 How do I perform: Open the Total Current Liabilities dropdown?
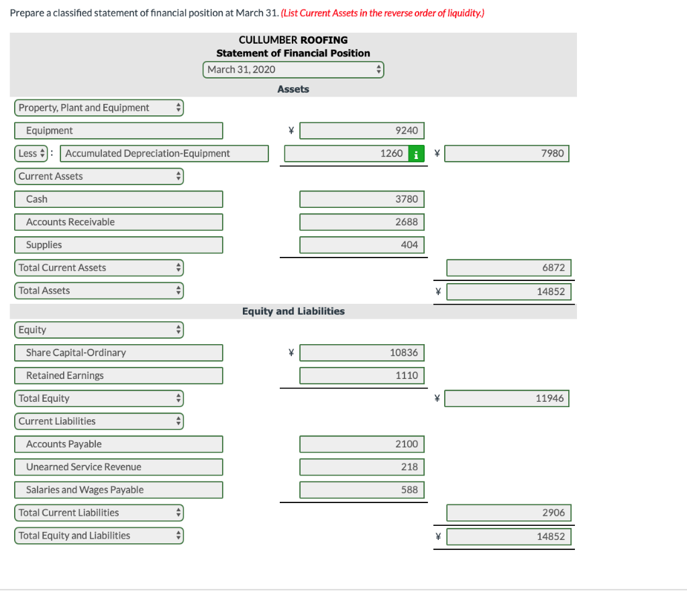click(x=99, y=512)
